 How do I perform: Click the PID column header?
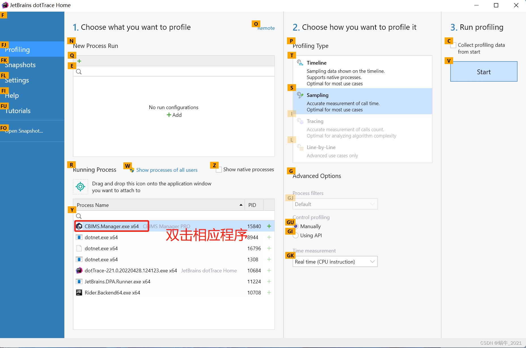254,205
